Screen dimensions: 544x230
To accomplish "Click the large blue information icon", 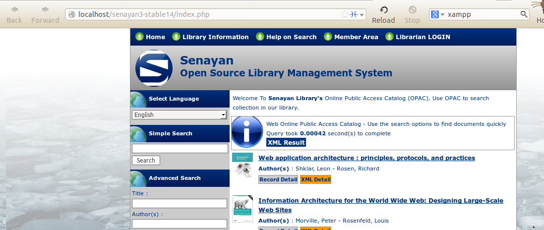I will point(246,132).
